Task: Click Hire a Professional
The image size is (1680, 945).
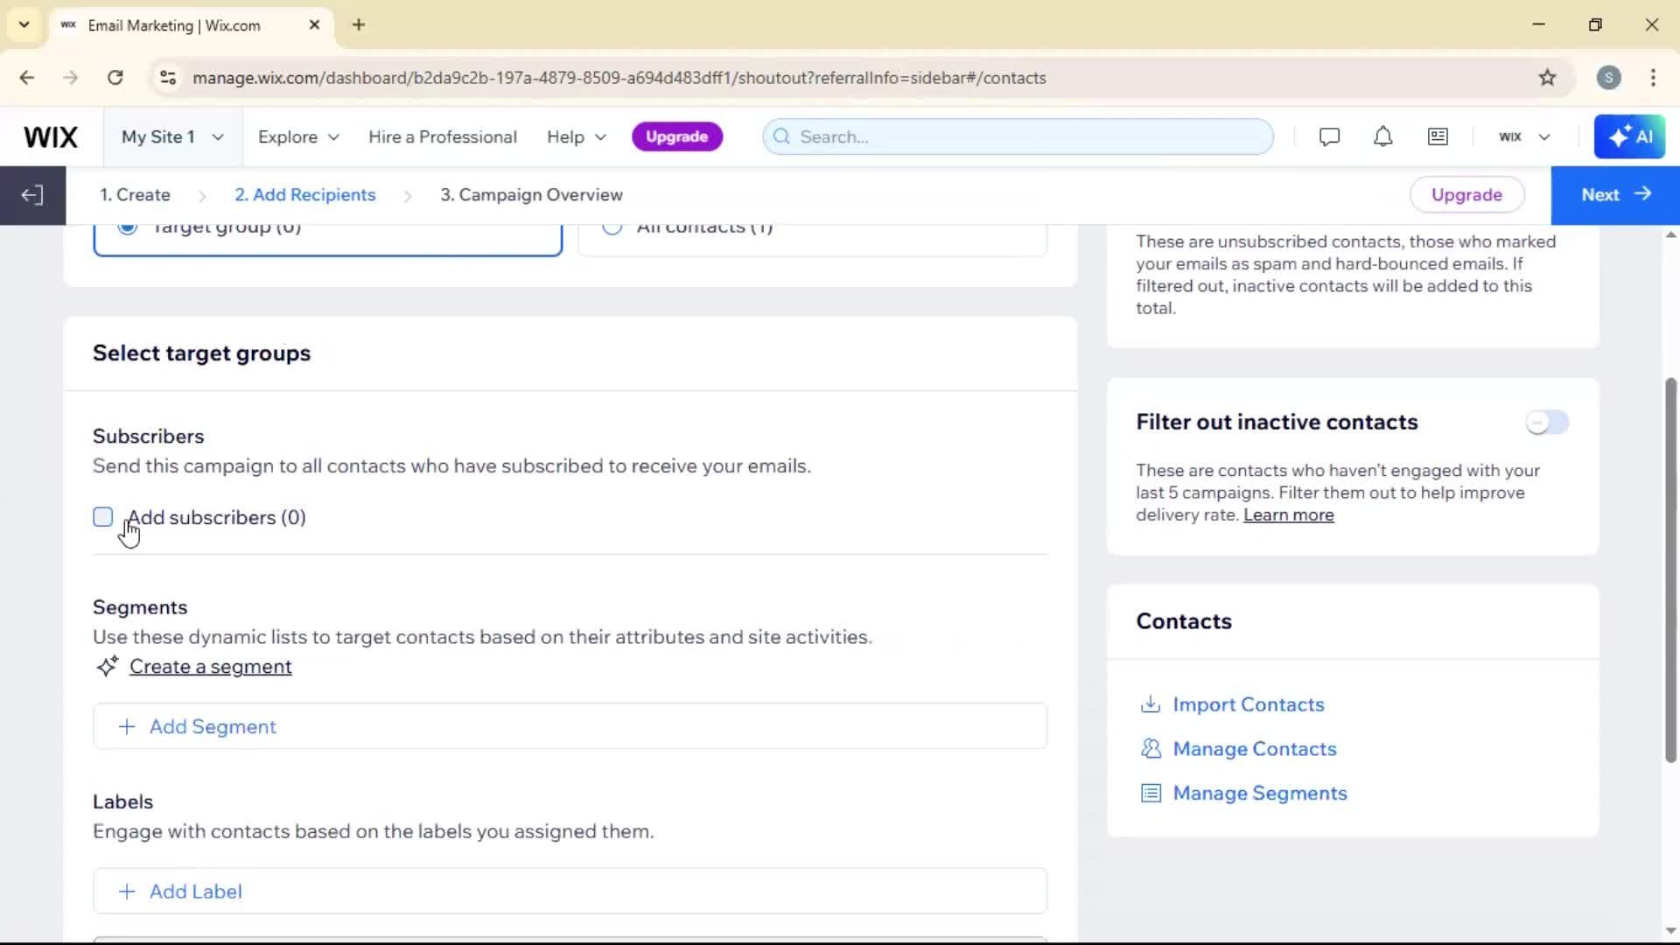Action: [x=443, y=137]
